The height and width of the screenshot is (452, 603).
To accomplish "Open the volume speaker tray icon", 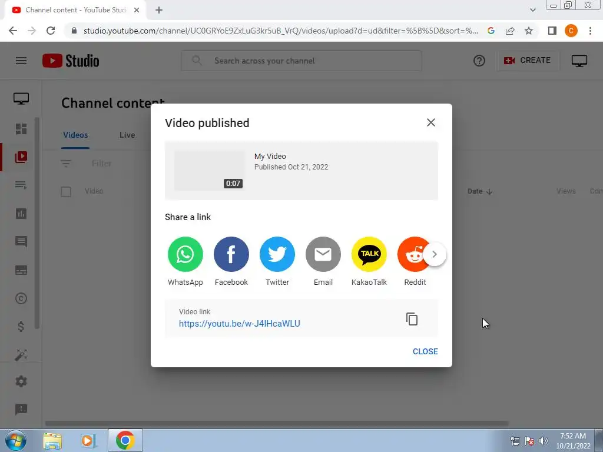I will 544,441.
